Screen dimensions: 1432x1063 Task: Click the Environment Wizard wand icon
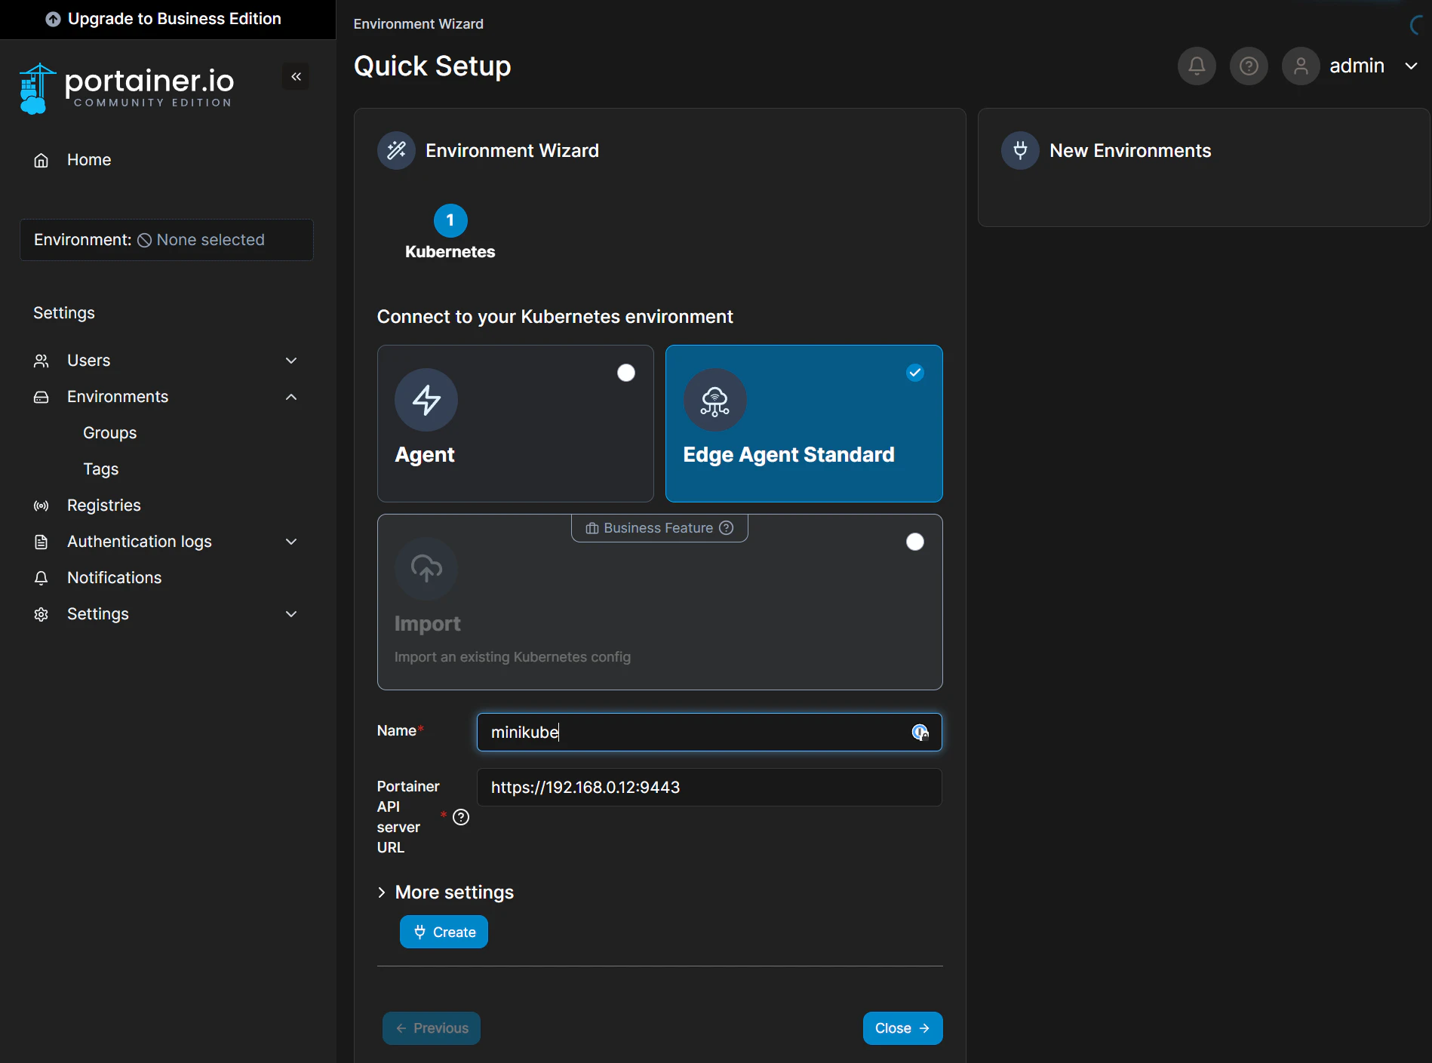tap(396, 151)
